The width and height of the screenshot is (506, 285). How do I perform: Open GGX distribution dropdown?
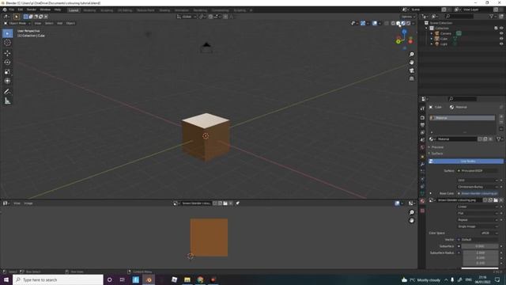(478, 180)
